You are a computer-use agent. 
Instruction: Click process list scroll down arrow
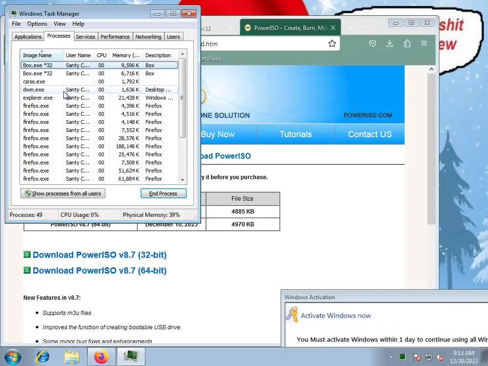[183, 180]
